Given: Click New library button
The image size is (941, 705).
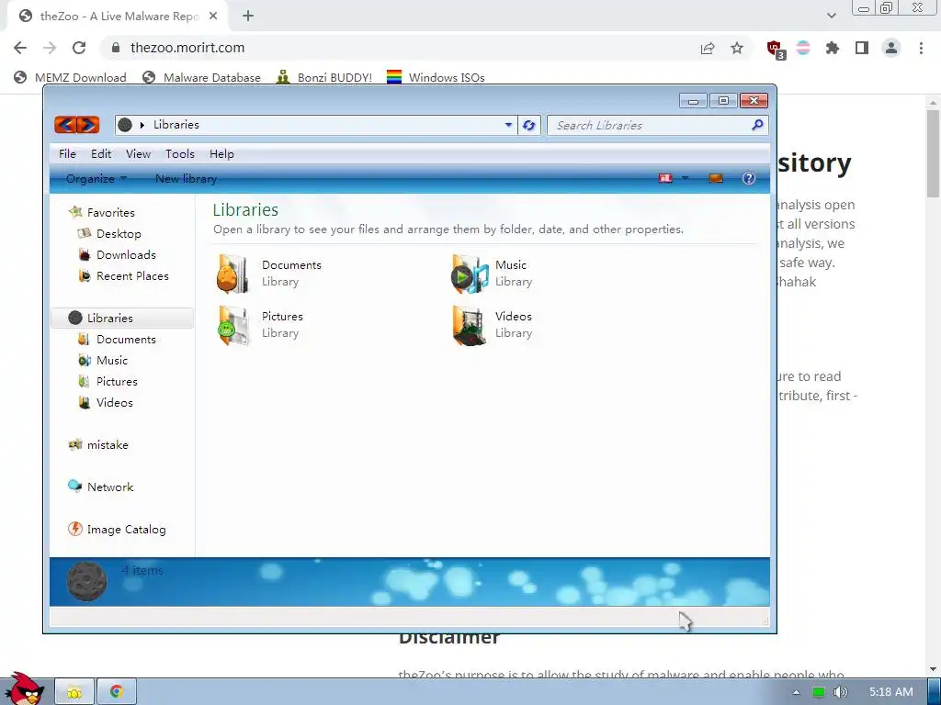Looking at the screenshot, I should [186, 179].
